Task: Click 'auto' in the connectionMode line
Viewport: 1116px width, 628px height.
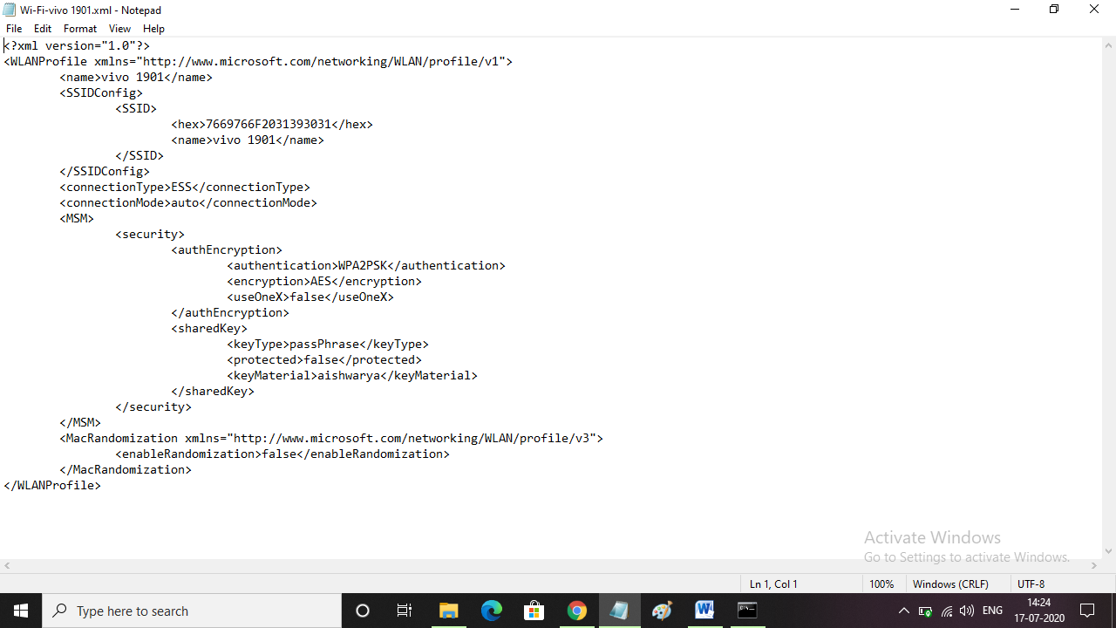Action: tap(185, 202)
